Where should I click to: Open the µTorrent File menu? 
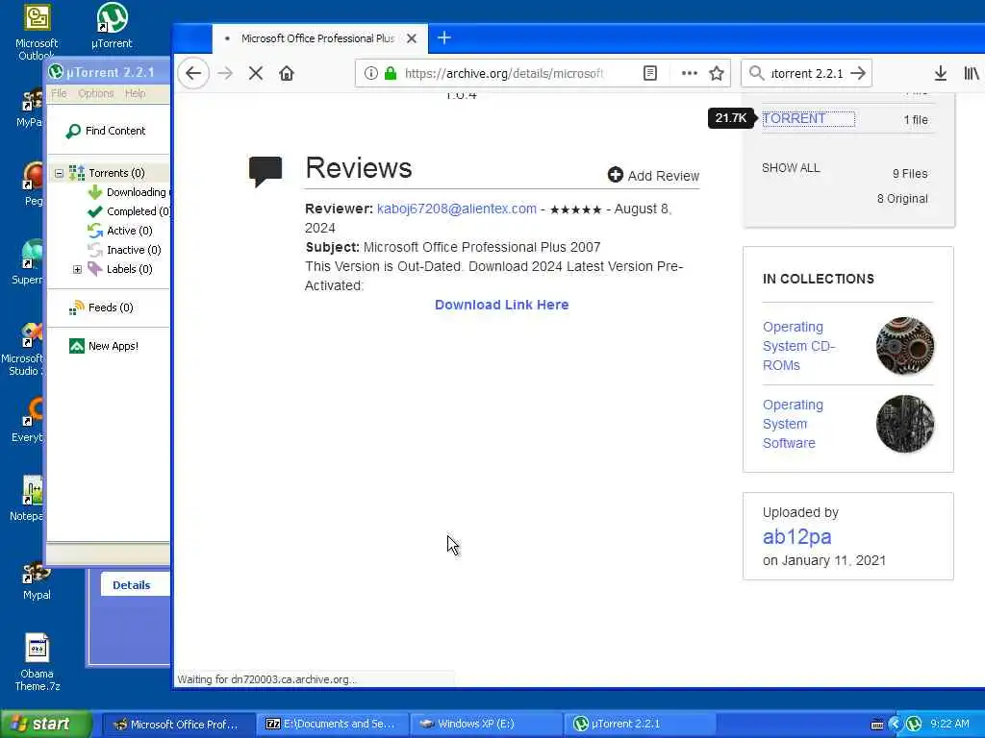pyautogui.click(x=59, y=93)
